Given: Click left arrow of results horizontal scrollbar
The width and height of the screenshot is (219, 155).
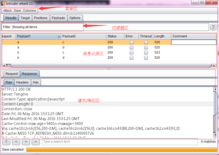Looking at the screenshot, I should click(4, 65).
